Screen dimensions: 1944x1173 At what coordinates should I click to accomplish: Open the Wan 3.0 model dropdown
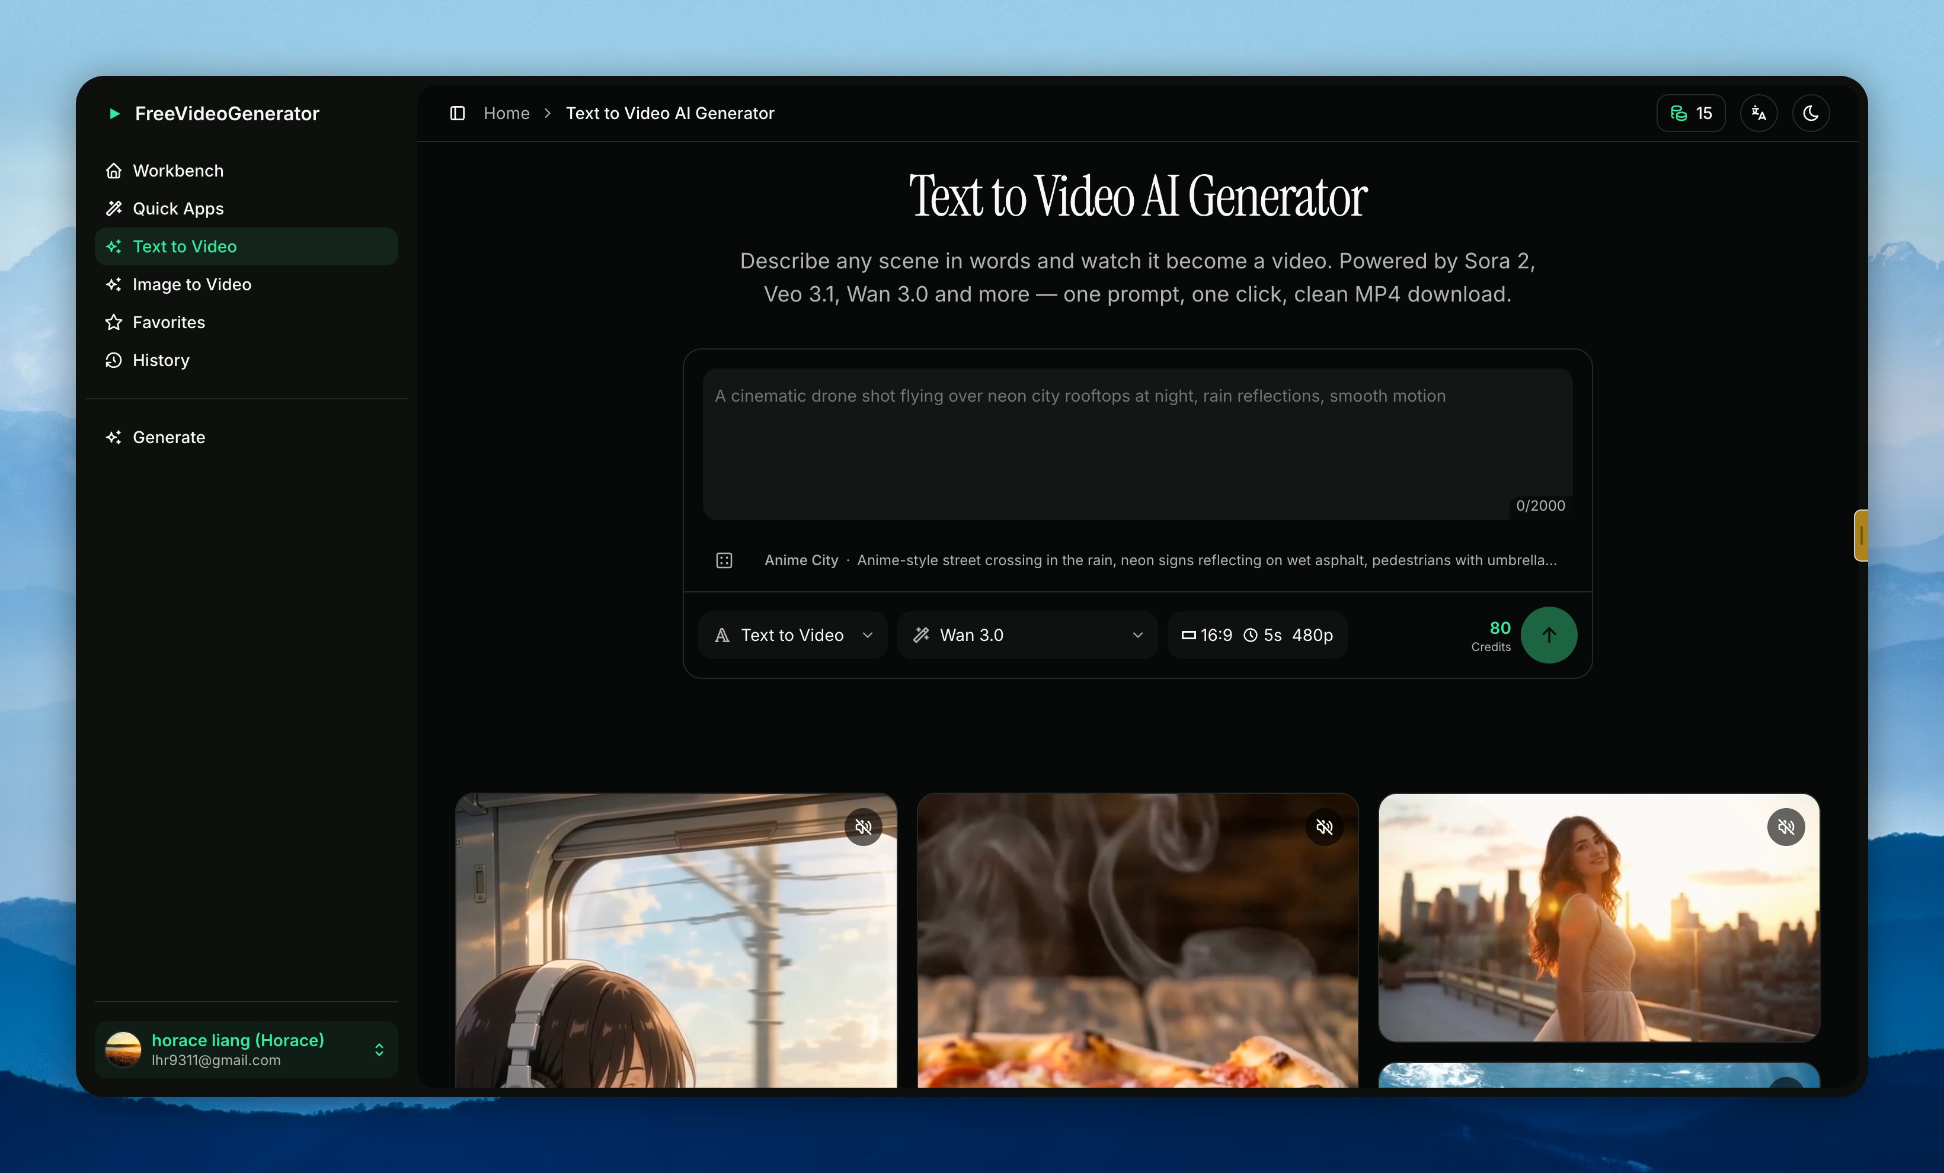pyautogui.click(x=1027, y=635)
